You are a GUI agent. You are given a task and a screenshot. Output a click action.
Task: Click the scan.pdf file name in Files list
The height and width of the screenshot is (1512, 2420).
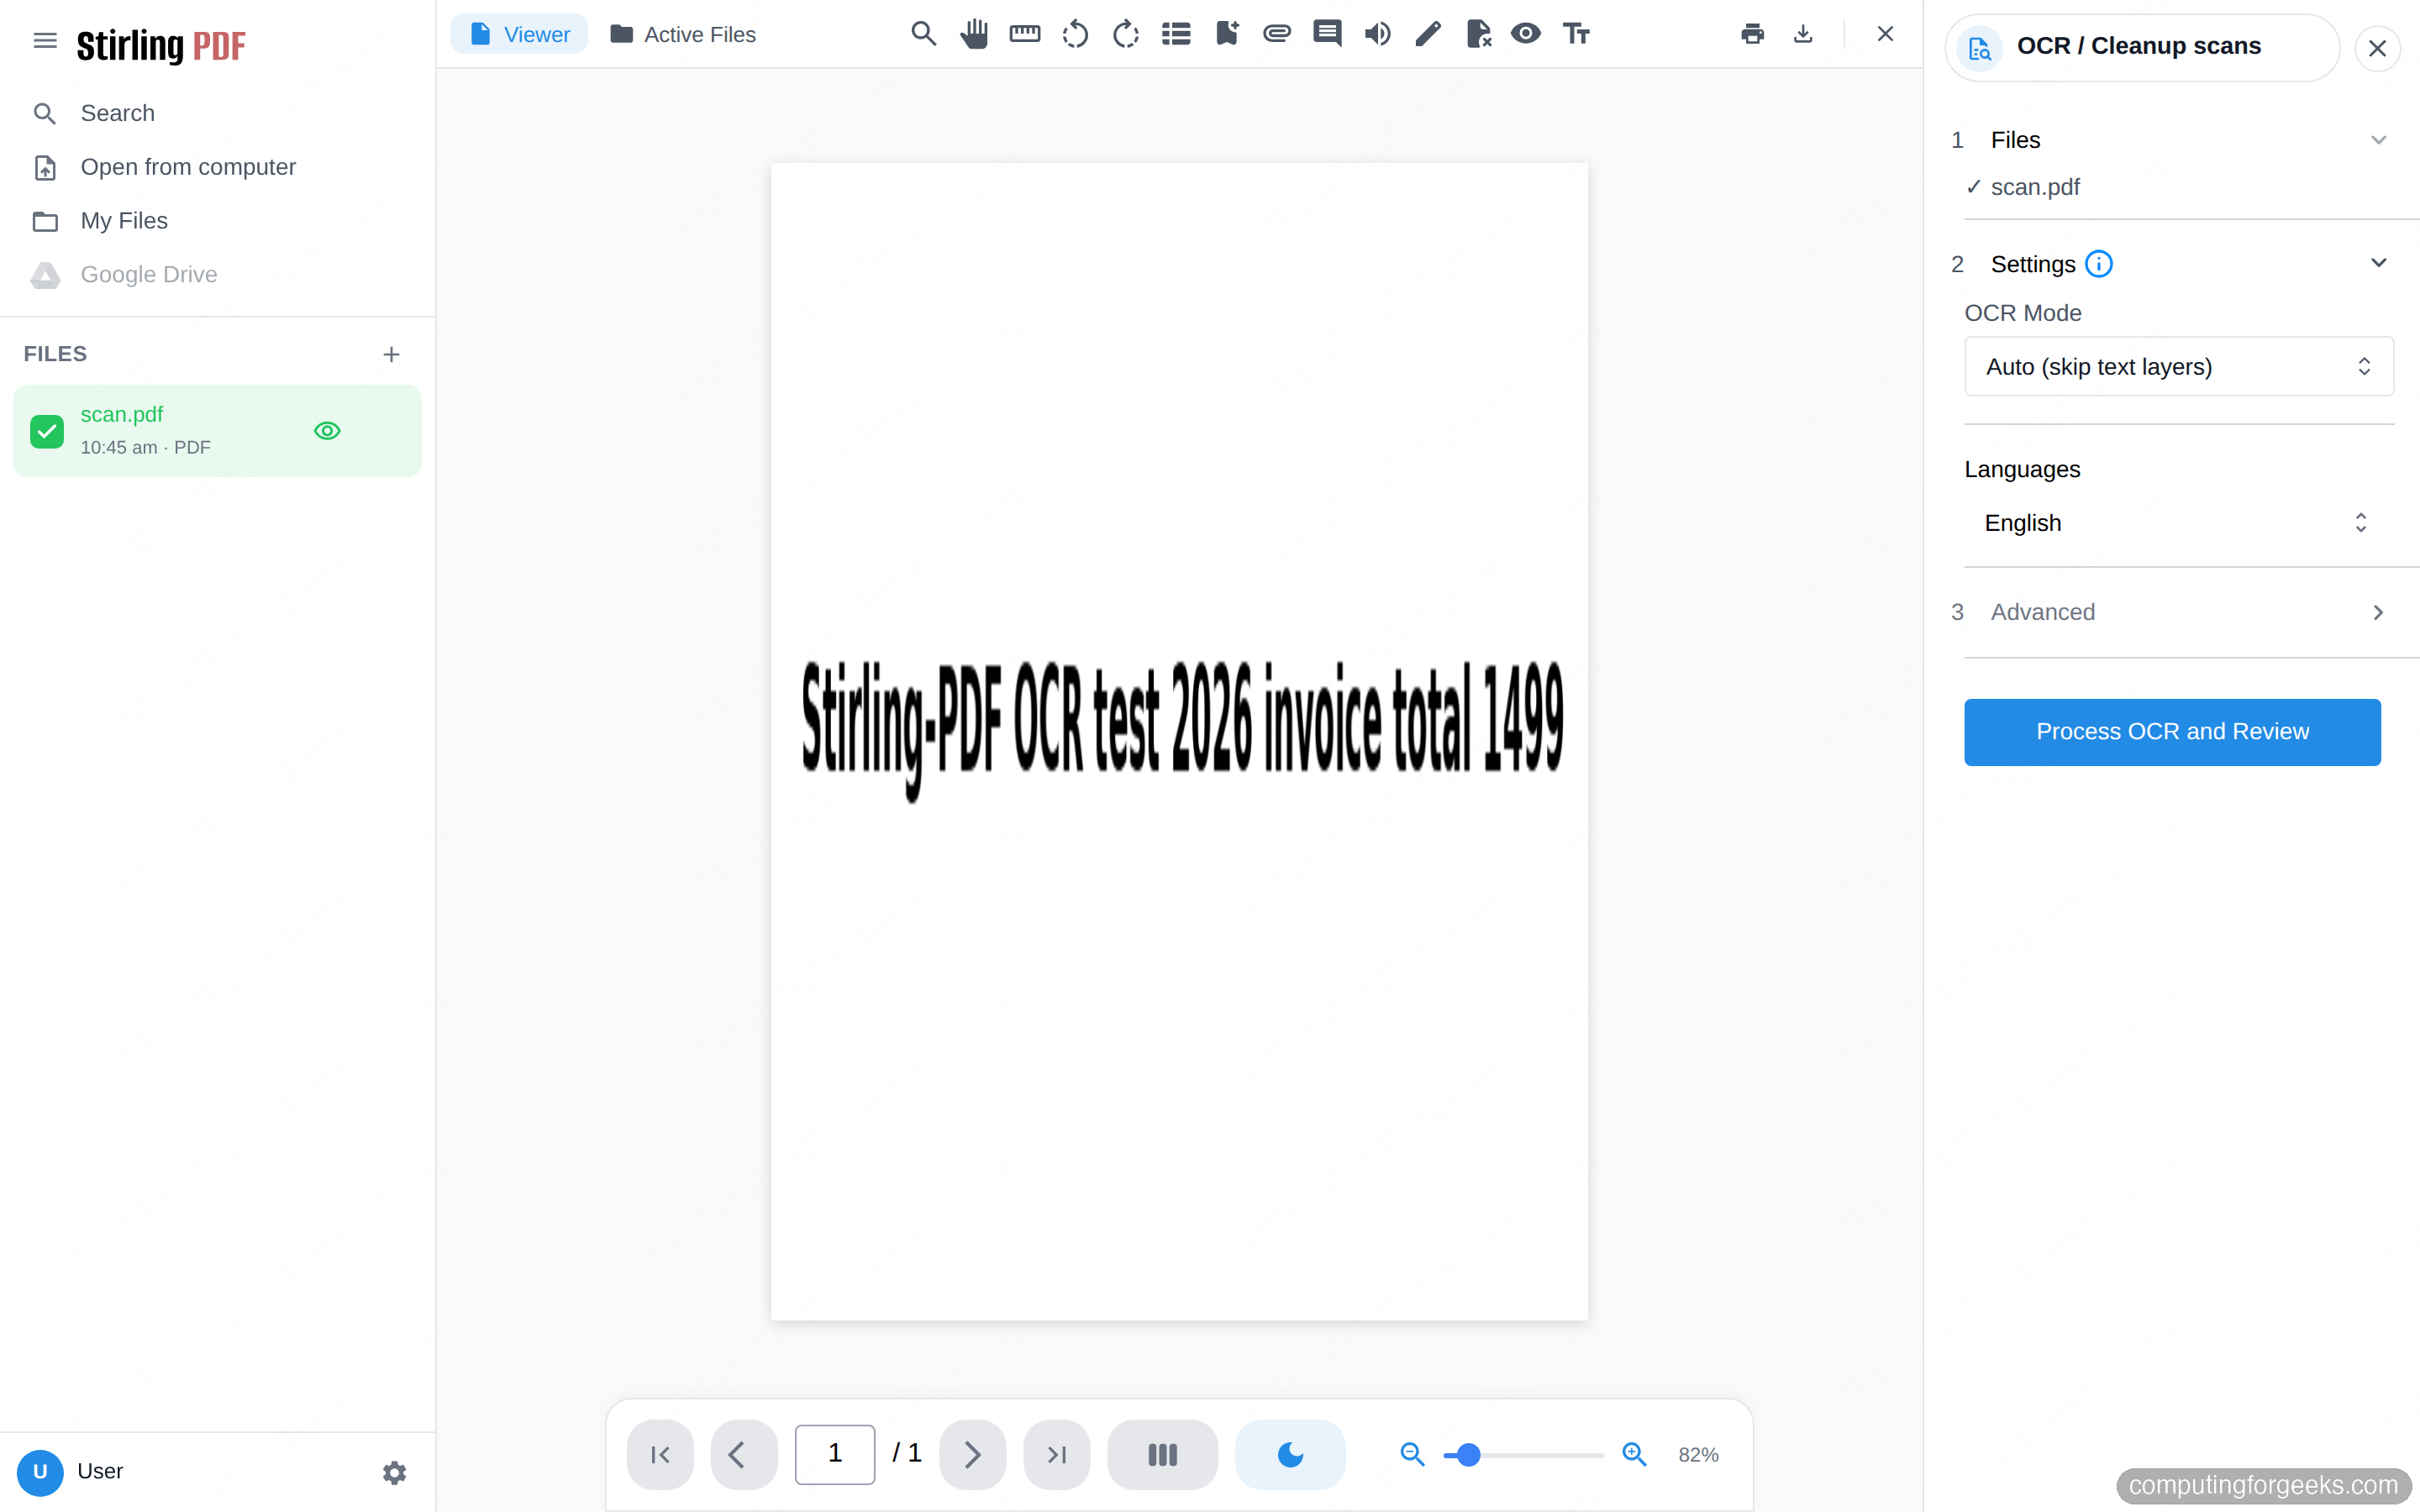point(122,414)
